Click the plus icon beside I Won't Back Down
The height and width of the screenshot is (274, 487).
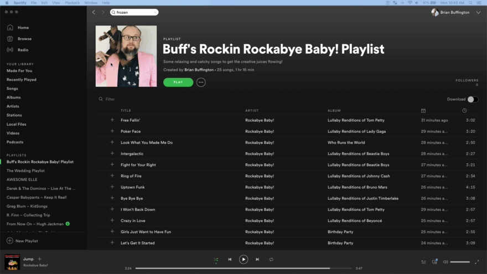[112, 209]
